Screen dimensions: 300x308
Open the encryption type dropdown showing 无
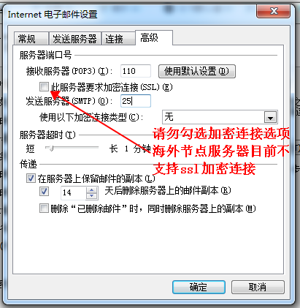220,117
